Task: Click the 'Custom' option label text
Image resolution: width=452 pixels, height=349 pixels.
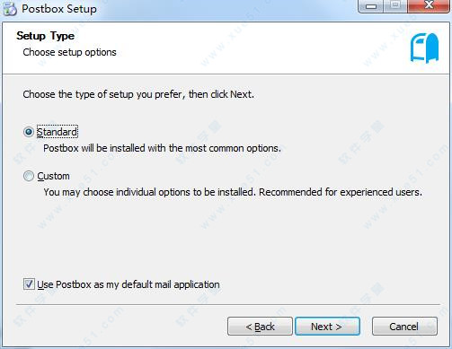Action: [53, 176]
